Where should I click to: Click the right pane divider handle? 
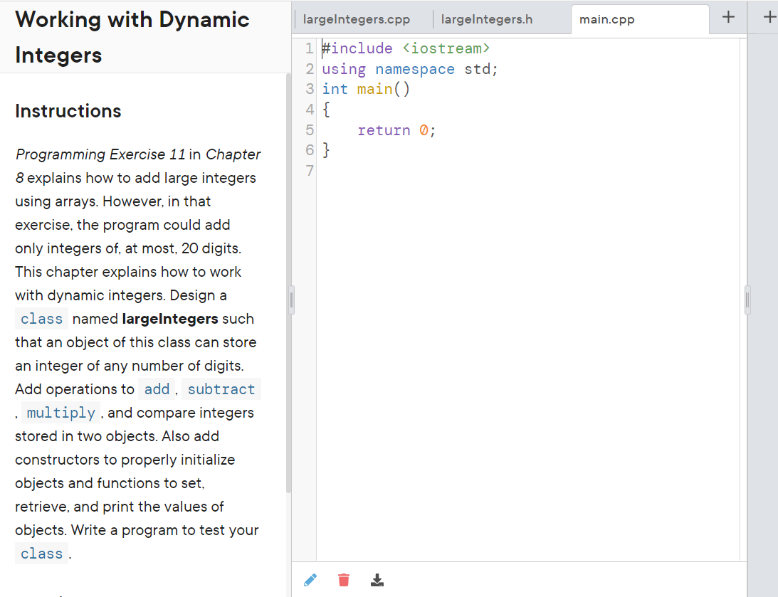[747, 300]
